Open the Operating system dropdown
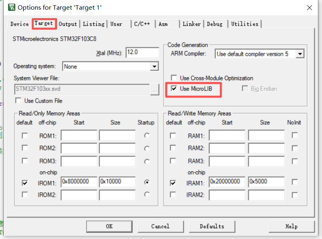 tap(154, 66)
